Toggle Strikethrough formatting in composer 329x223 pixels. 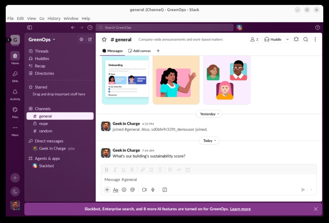[x=132, y=170]
